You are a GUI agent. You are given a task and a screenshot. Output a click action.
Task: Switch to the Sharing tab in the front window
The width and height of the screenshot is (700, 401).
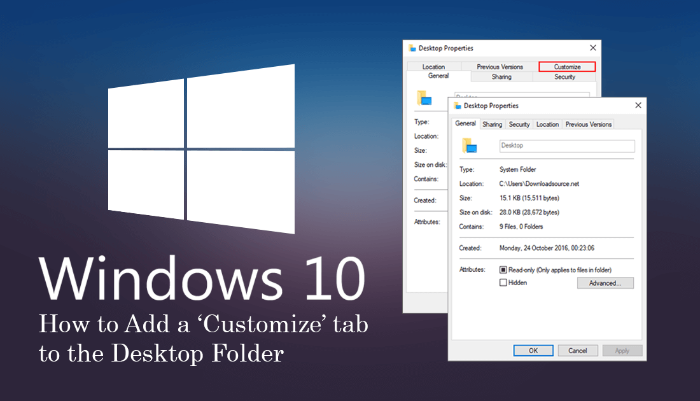click(x=492, y=125)
